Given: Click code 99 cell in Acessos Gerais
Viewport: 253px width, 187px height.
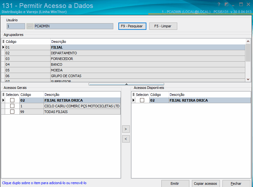Looking at the screenshot, I should coord(32,112).
